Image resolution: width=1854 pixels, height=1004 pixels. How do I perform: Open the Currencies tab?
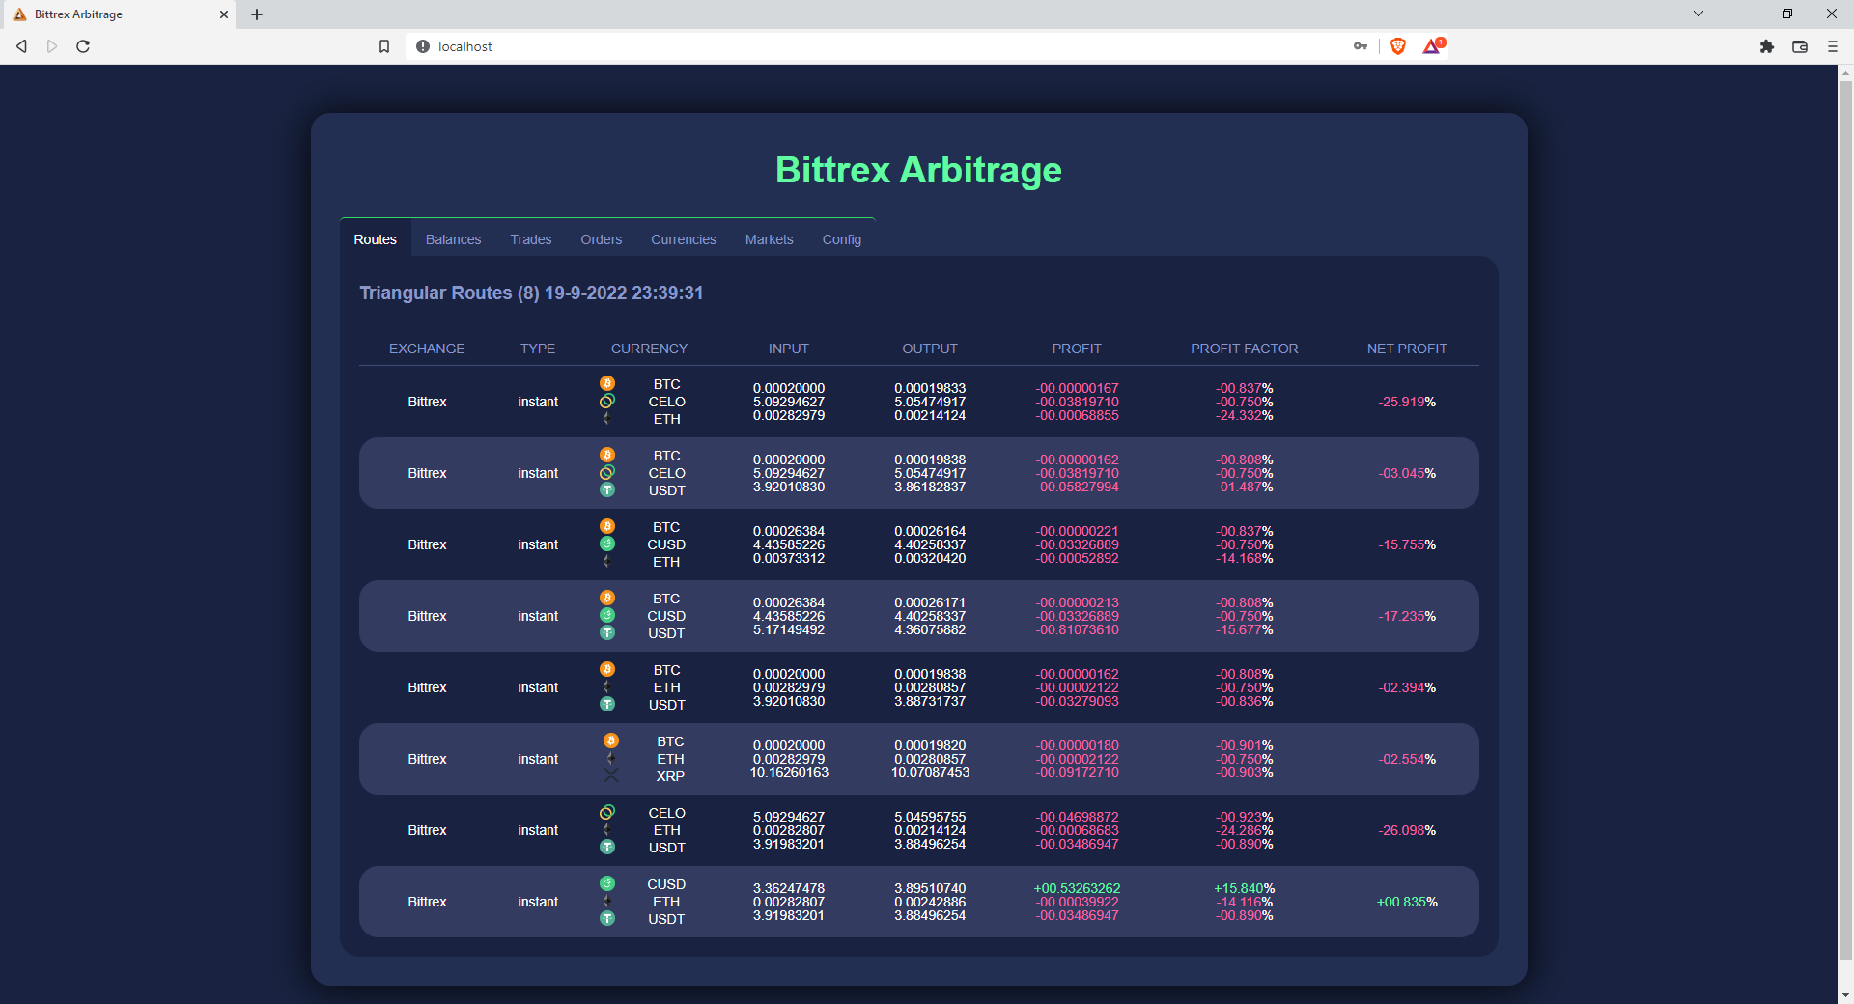[684, 239]
